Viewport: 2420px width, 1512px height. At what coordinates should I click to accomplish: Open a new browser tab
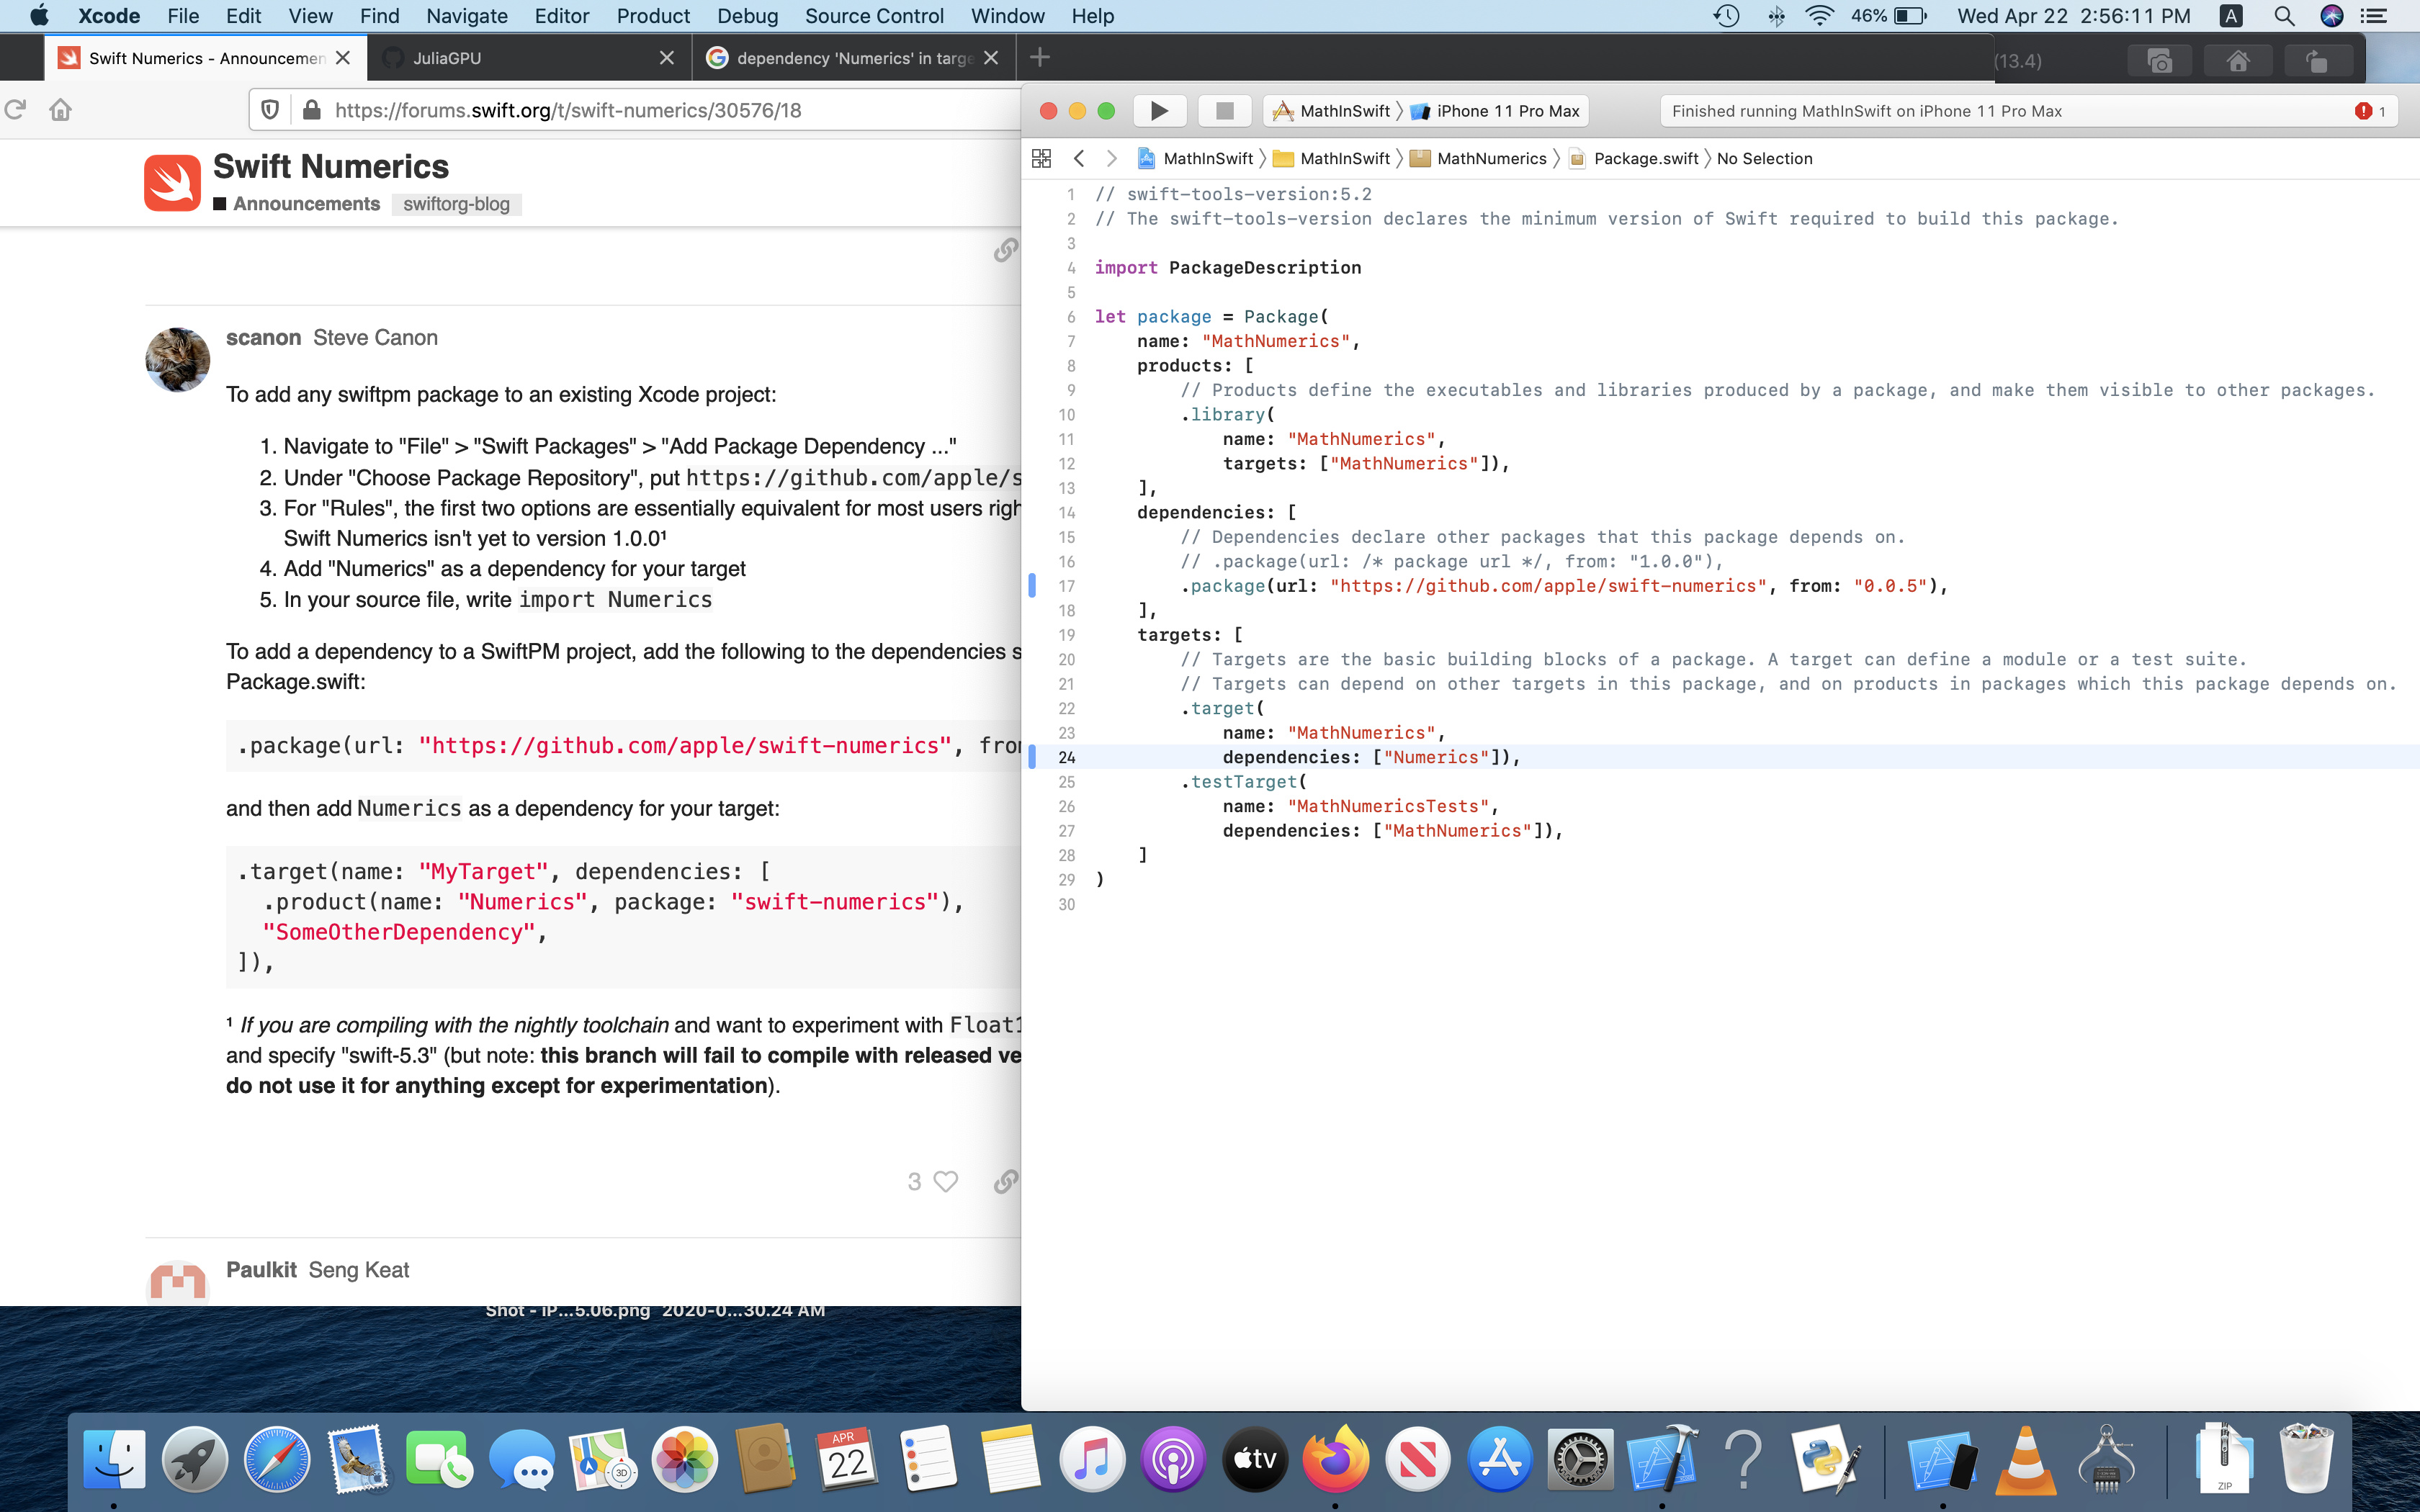1040,57
